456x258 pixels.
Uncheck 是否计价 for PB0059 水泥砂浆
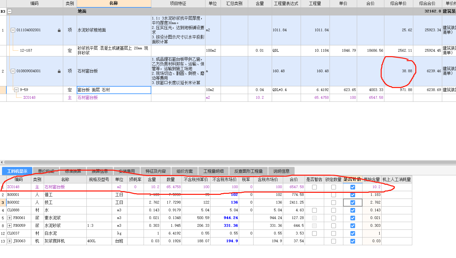coord(353,226)
